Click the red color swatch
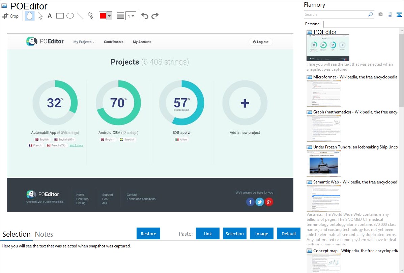 click(x=103, y=16)
